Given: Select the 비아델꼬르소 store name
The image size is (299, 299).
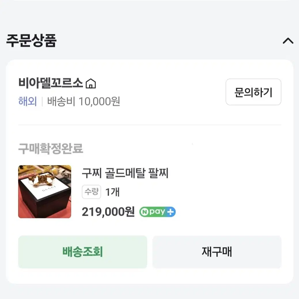Looking at the screenshot, I should [x=51, y=83].
